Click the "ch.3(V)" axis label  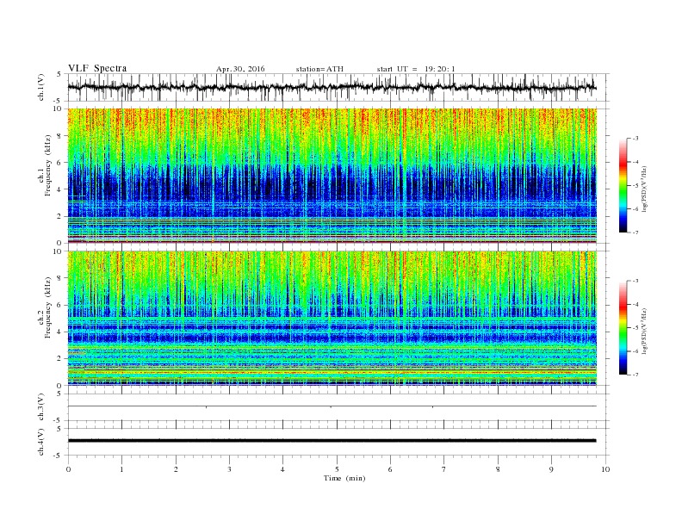tap(41, 407)
